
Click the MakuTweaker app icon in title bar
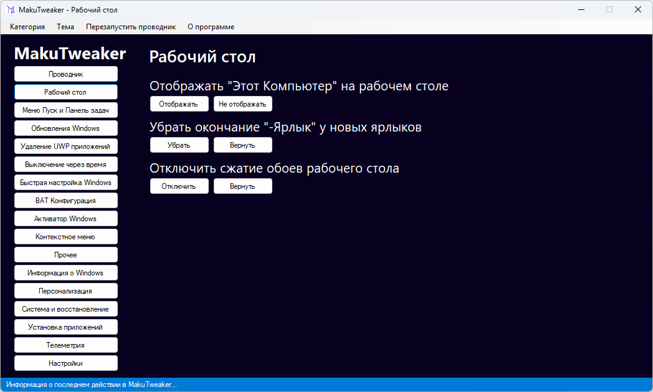pos(11,9)
